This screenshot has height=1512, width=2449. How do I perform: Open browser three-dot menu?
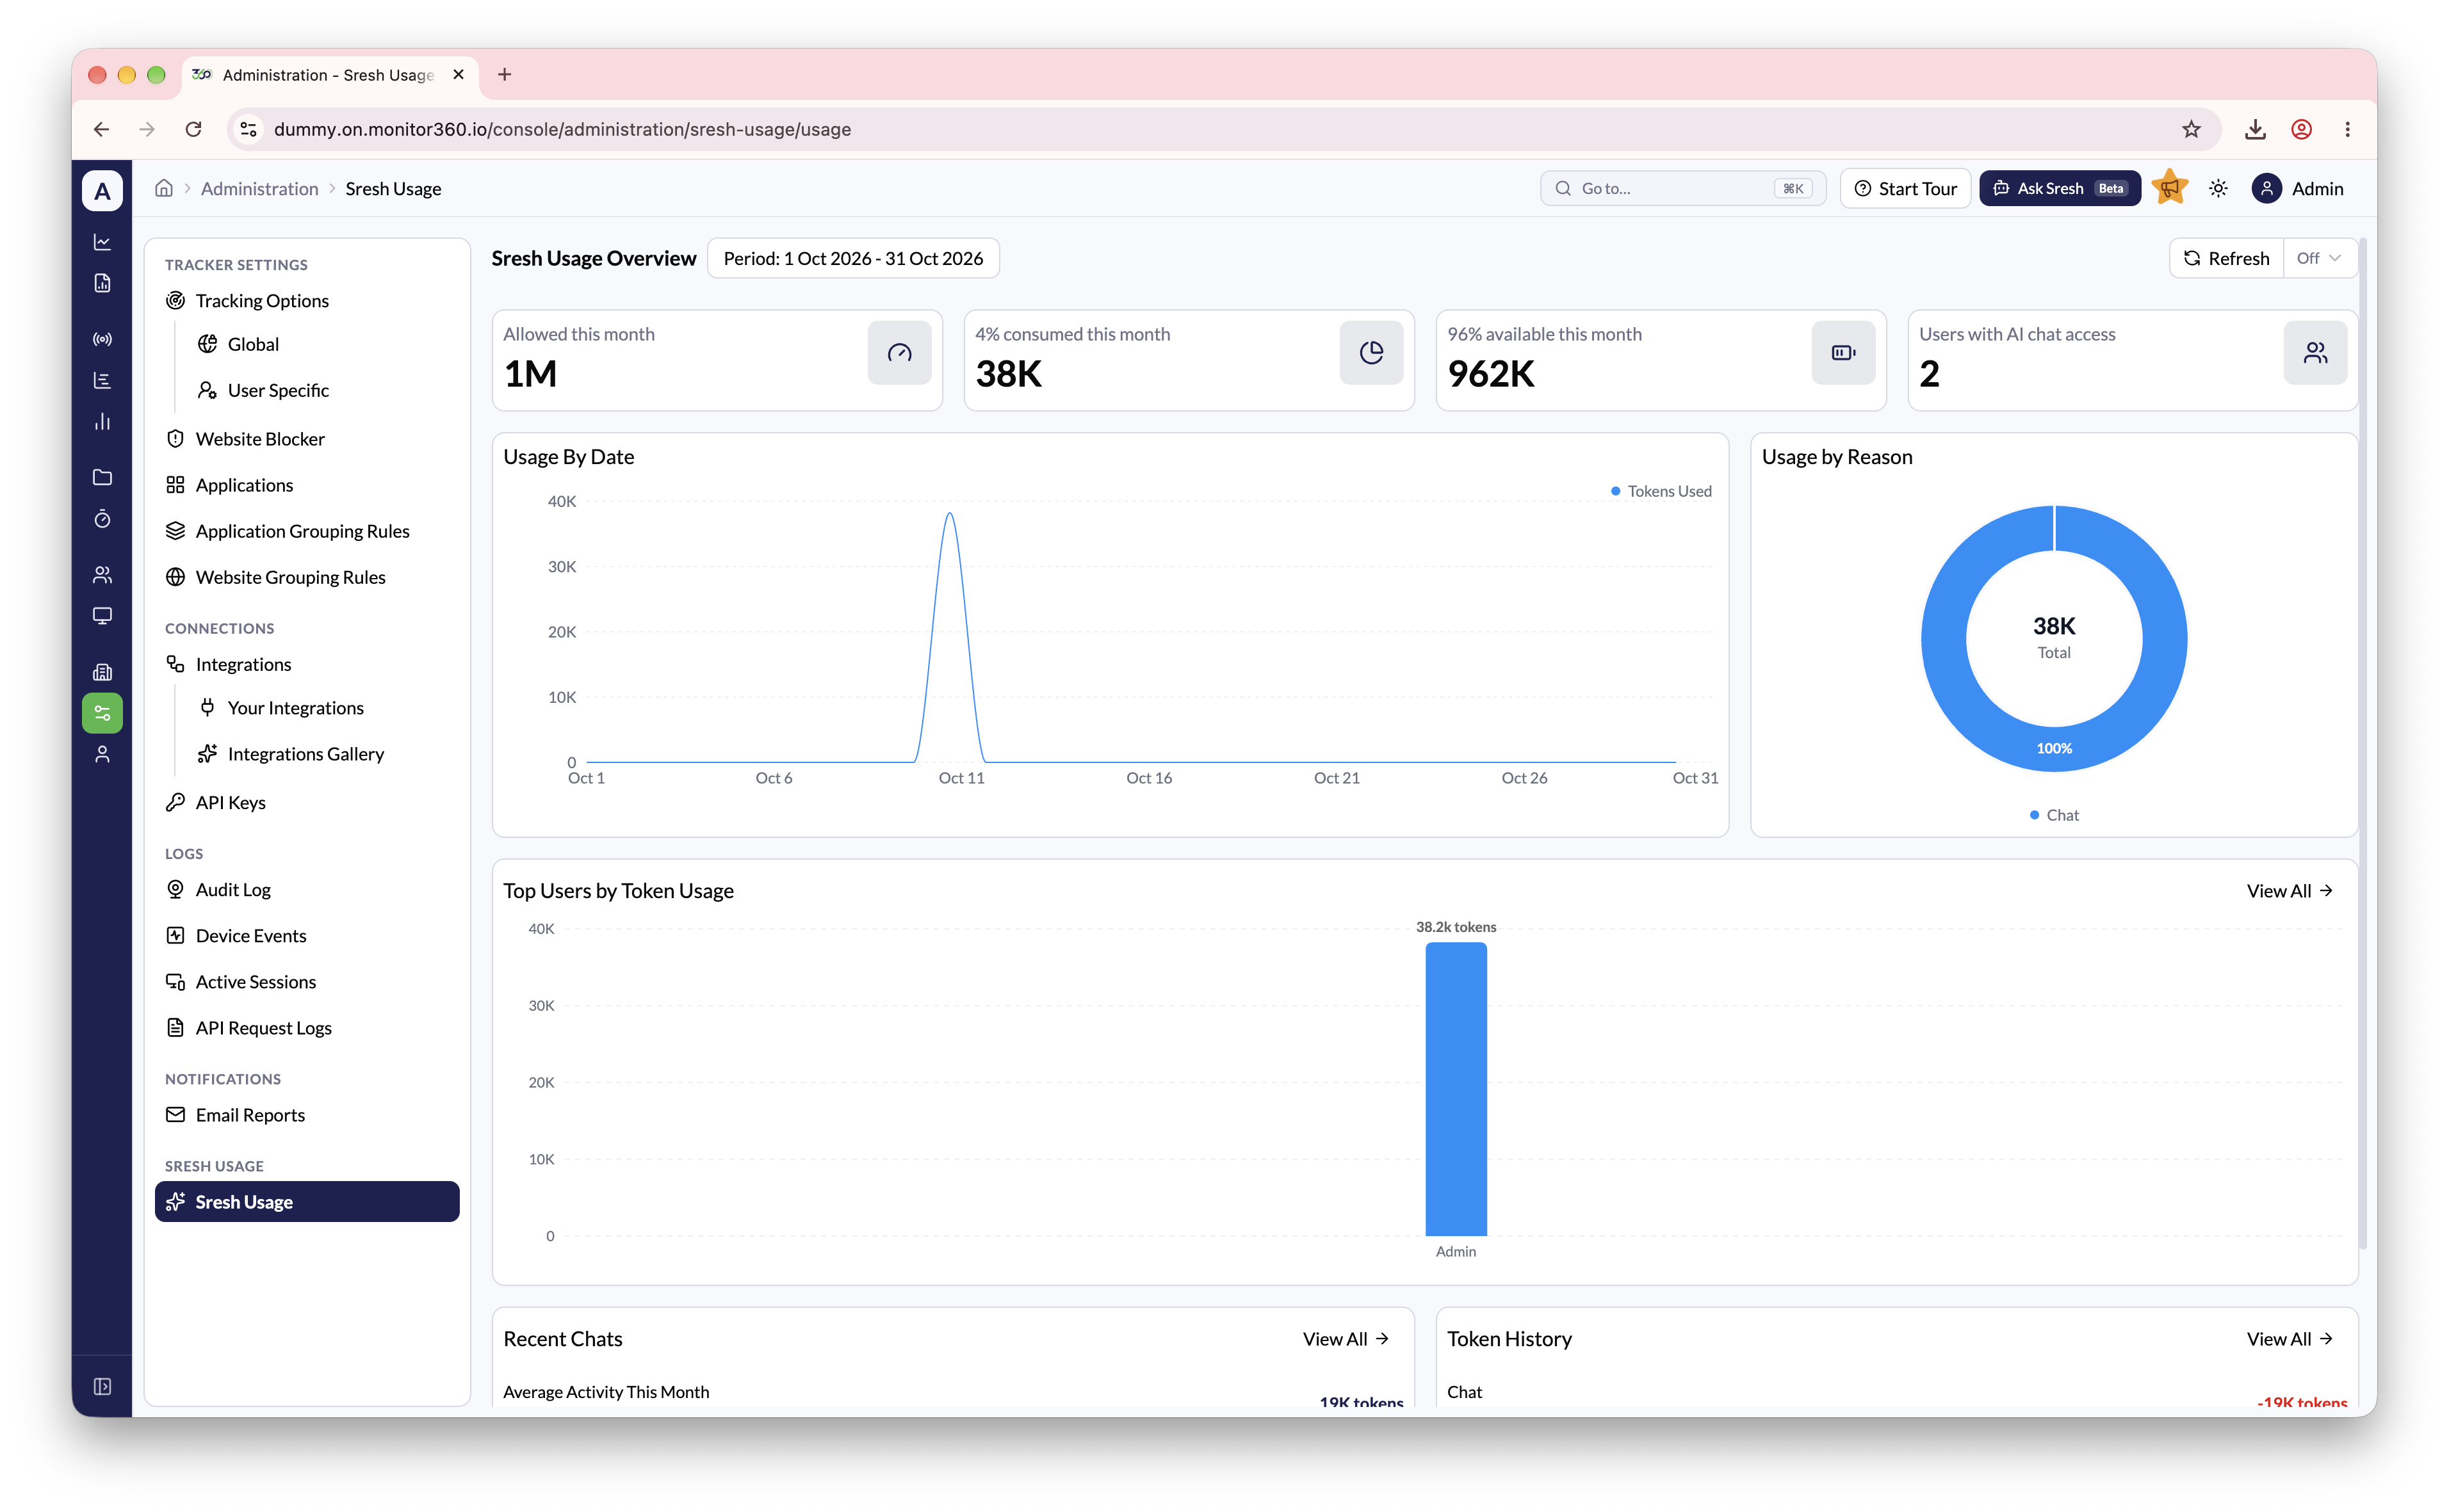coord(2347,129)
